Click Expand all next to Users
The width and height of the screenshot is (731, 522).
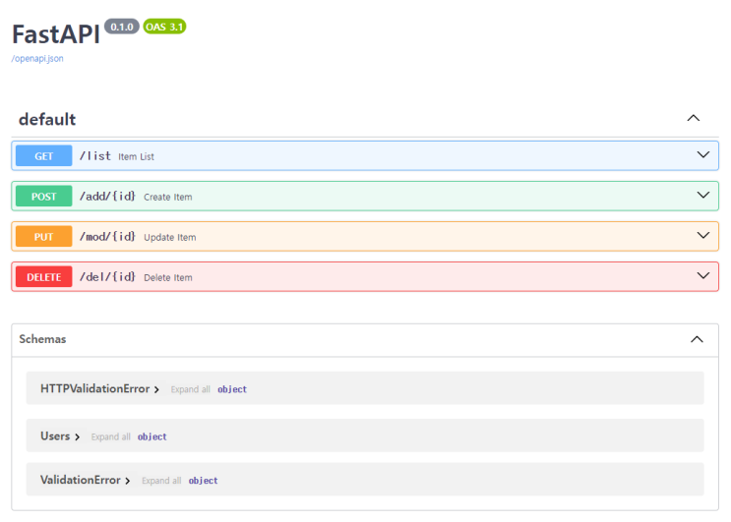[110, 436]
